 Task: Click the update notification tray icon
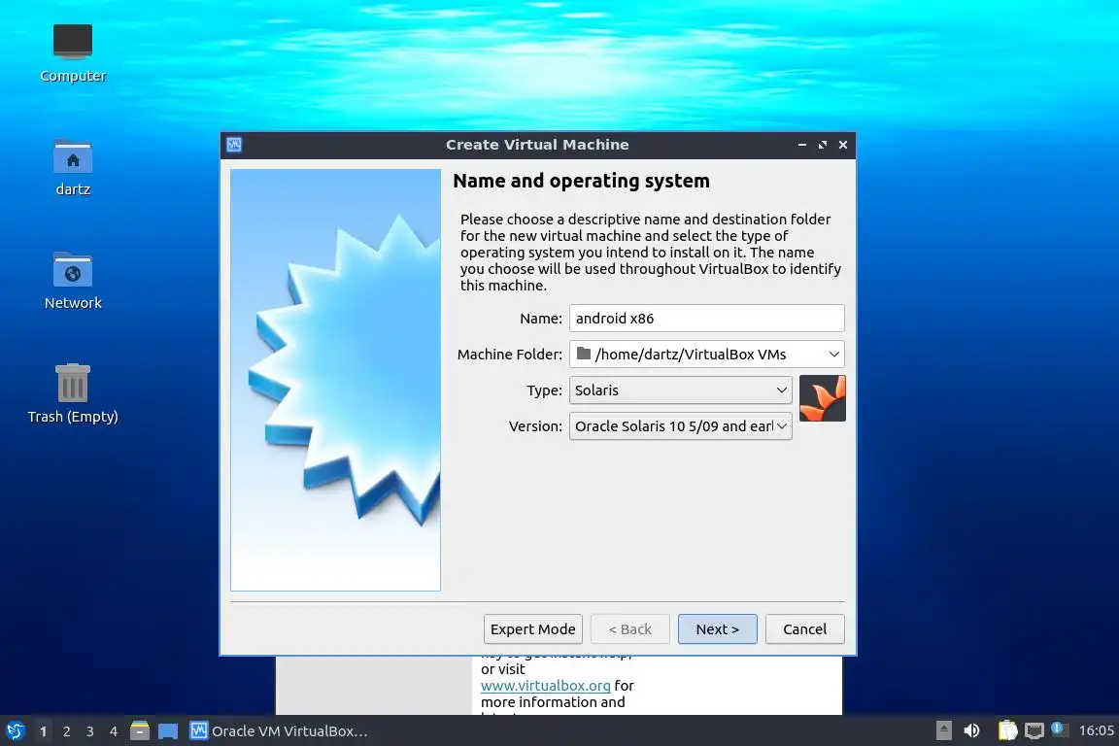[x=1059, y=729]
